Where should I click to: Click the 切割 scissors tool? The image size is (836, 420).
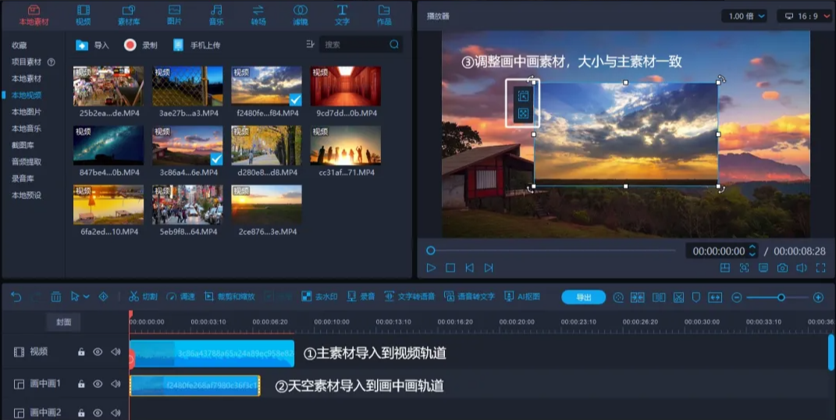(x=143, y=297)
